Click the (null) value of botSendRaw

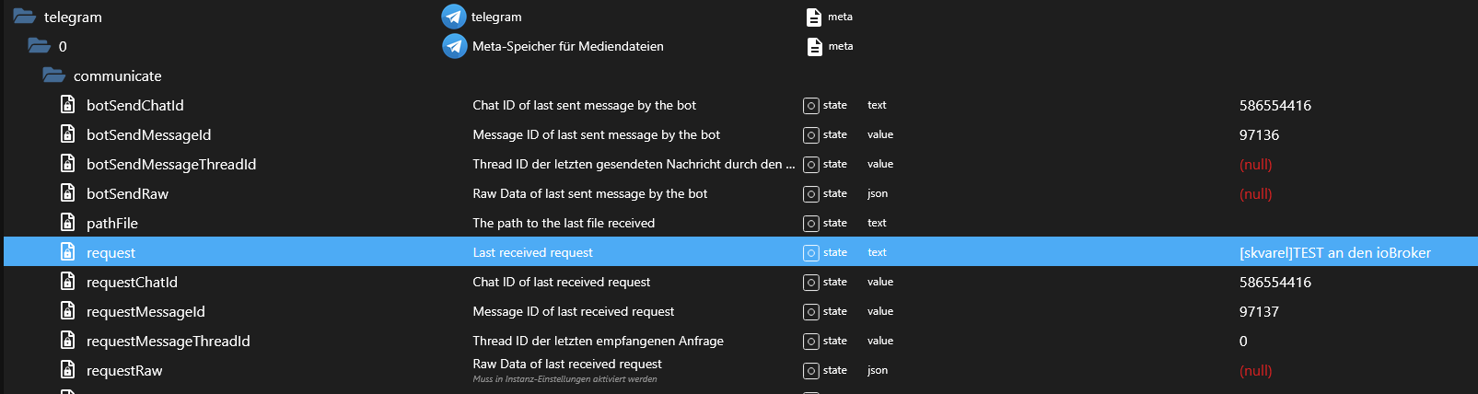(1256, 193)
